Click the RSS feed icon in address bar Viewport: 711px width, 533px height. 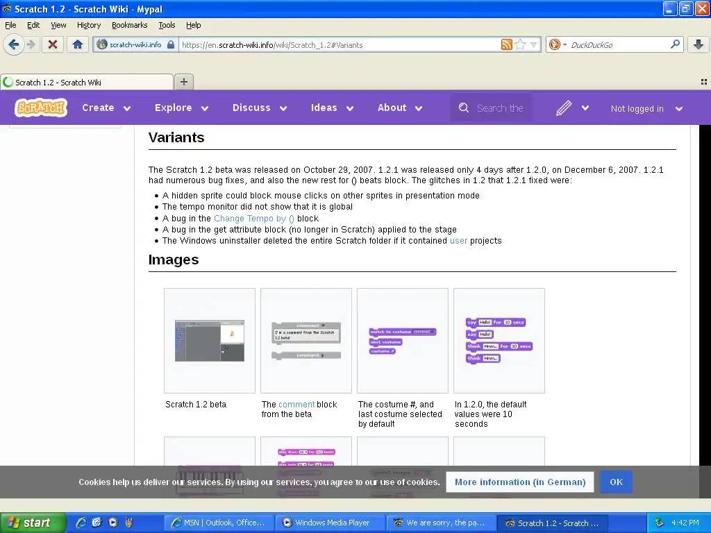506,44
